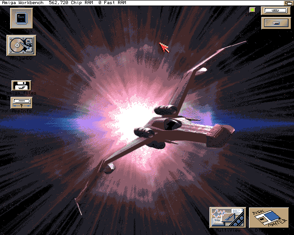Click the DMS text label
The height and width of the screenshot is (235, 294).
pos(251,15)
